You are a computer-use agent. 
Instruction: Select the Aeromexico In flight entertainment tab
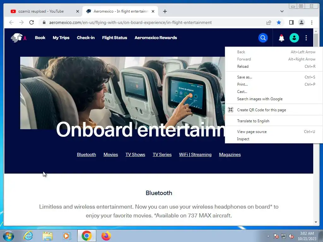point(120,11)
